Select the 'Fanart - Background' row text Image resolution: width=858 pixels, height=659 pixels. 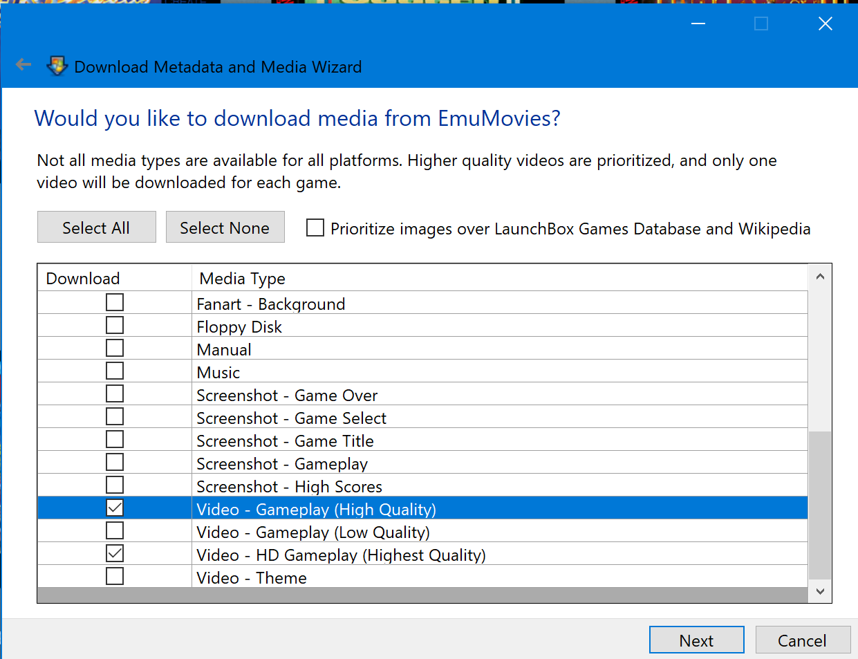coord(271,304)
